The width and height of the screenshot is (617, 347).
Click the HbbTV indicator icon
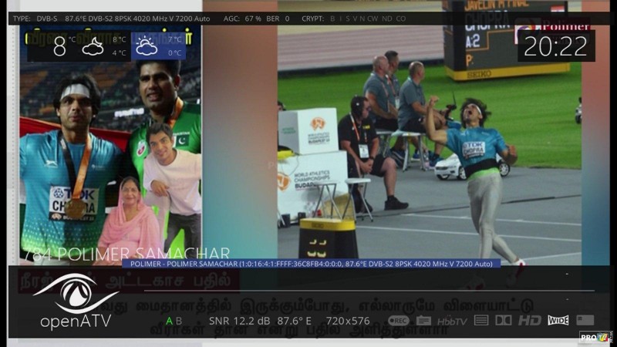coord(452,321)
